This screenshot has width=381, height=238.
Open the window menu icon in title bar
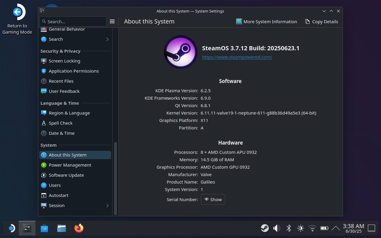point(42,11)
